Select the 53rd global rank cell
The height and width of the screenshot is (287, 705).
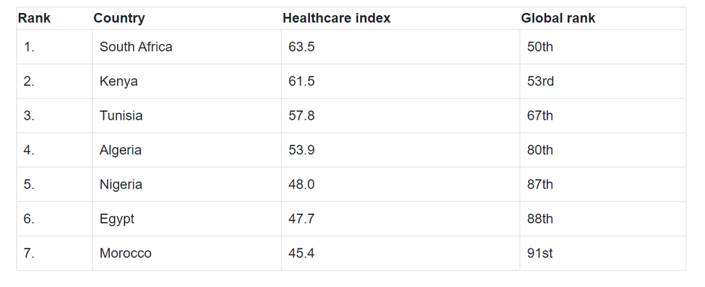[x=540, y=81]
